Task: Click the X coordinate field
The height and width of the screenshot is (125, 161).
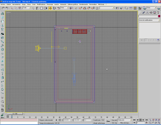Action: [x=67, y=120]
